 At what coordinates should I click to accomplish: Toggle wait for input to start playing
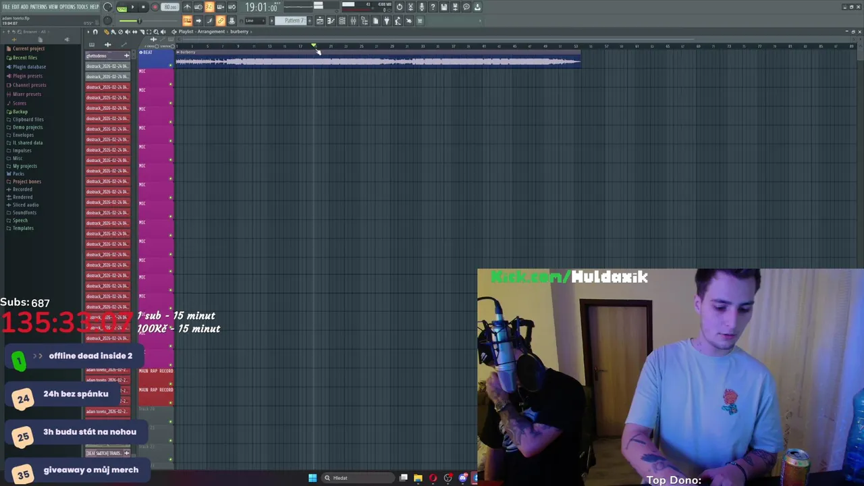[198, 7]
